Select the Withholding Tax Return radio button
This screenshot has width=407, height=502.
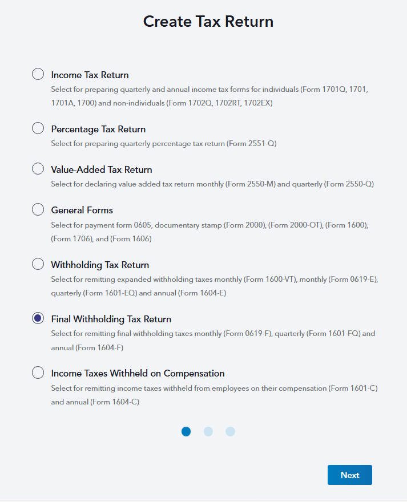coord(38,264)
